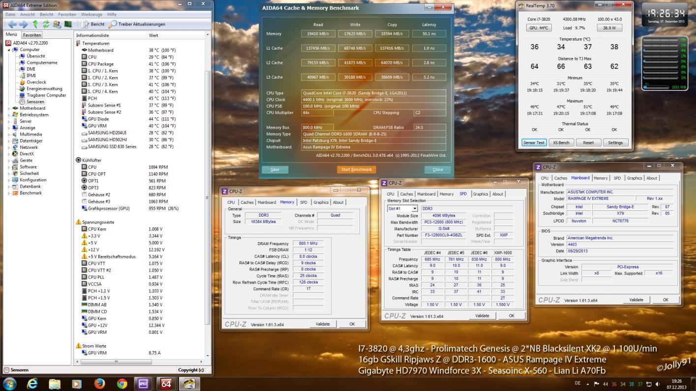This screenshot has height=391, width=696.
Task: Select the Sensoren tree entry
Action: 35,102
